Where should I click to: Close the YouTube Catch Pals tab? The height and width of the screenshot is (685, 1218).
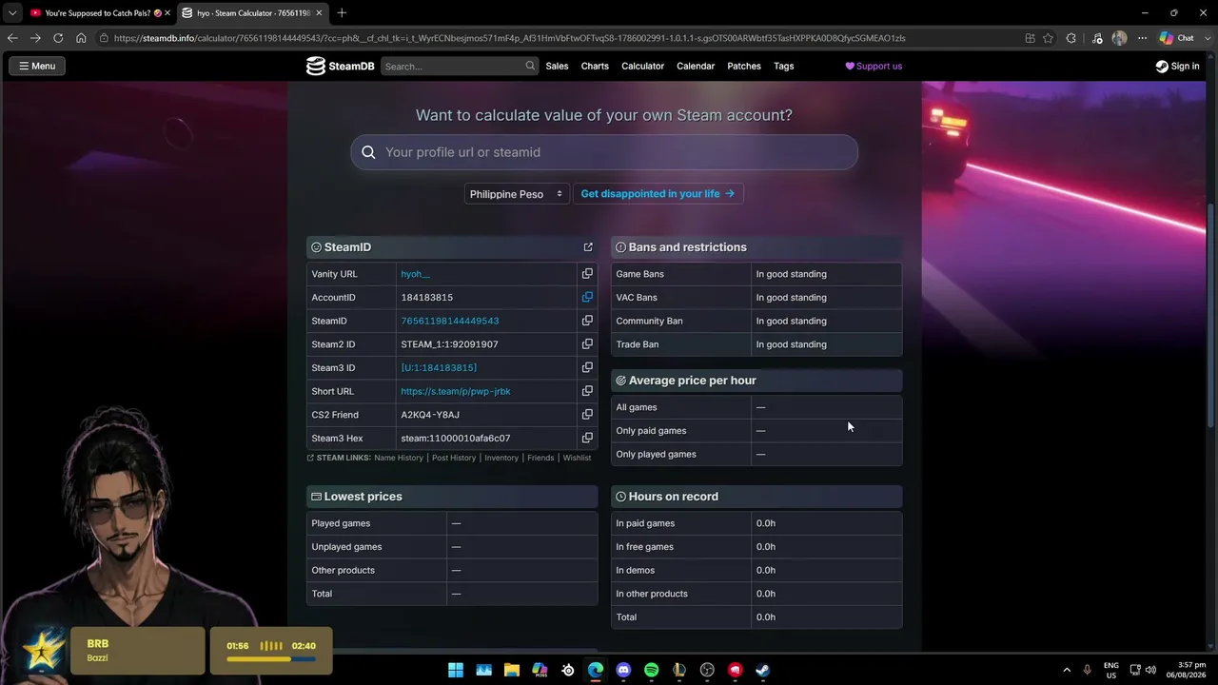coord(167,12)
